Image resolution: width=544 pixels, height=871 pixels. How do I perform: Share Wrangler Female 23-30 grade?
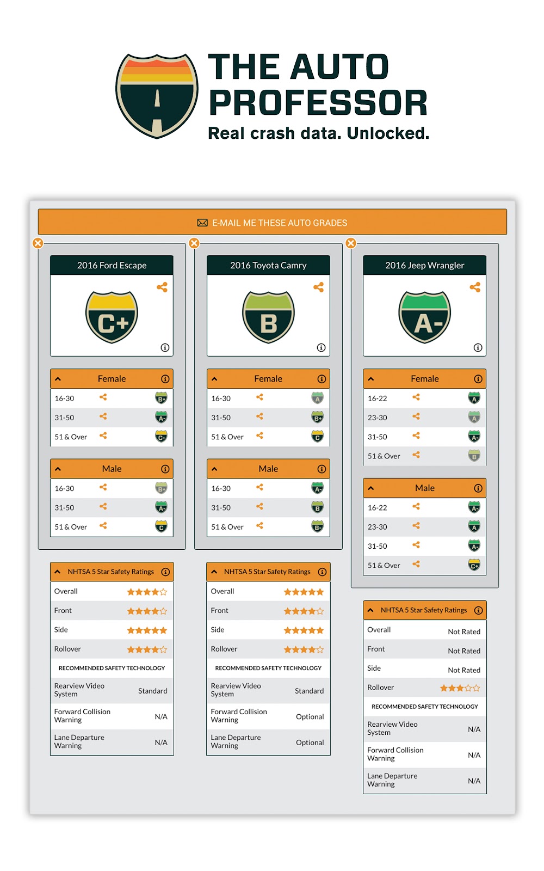click(416, 416)
